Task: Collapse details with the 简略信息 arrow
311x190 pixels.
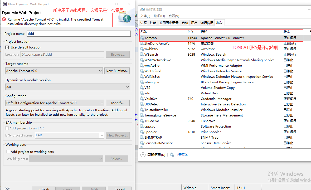Action: [x=143, y=155]
